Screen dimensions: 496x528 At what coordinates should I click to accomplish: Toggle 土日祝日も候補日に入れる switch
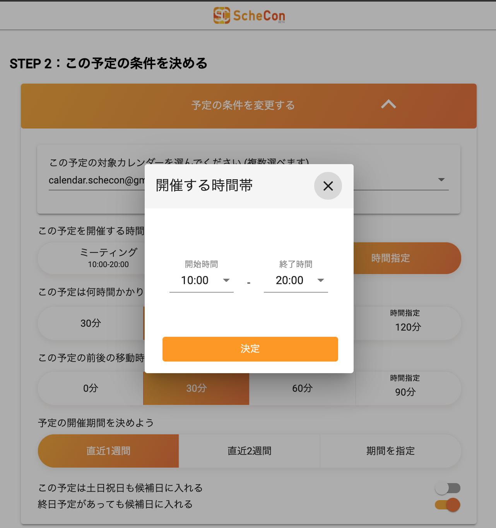pyautogui.click(x=448, y=488)
